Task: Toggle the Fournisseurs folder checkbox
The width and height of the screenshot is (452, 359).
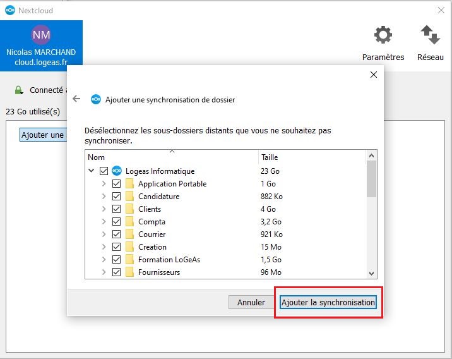Action: (116, 272)
